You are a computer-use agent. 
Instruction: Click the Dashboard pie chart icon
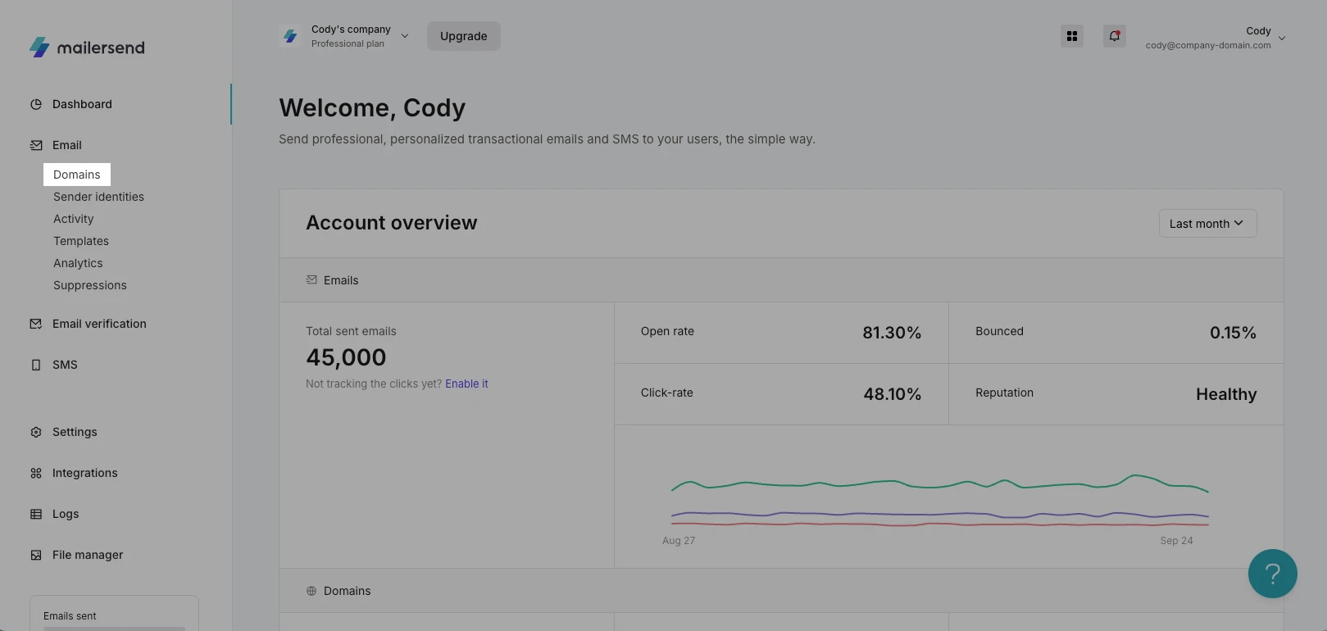point(36,104)
